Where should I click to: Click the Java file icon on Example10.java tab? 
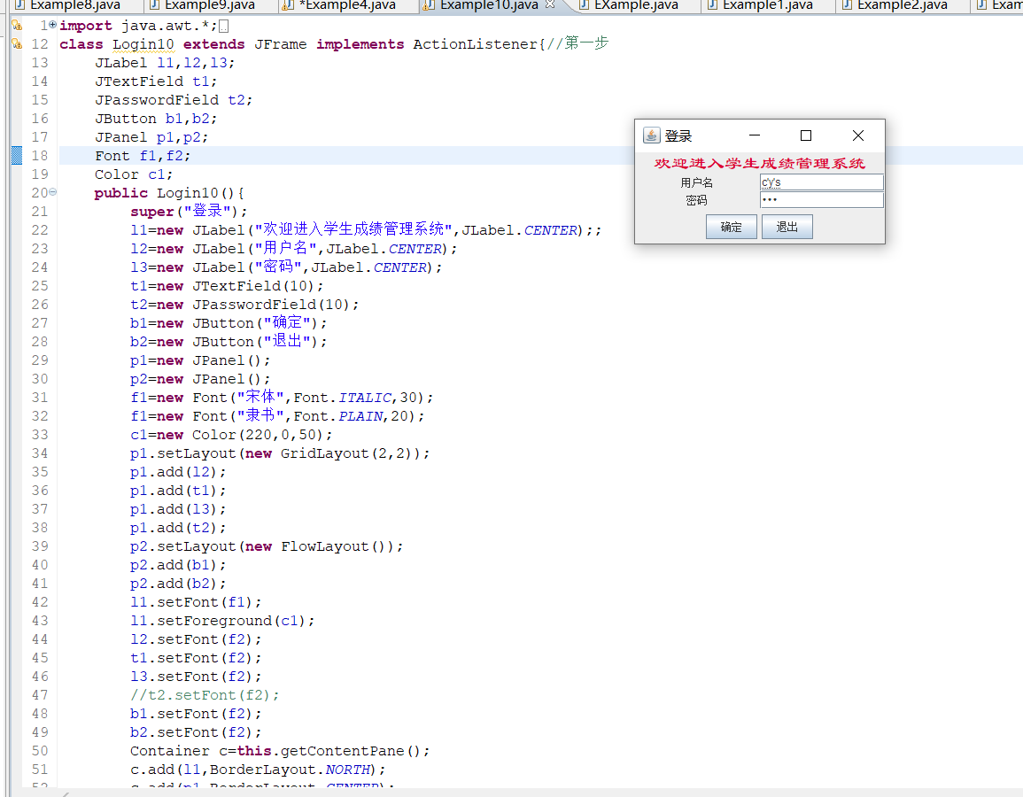coord(429,5)
